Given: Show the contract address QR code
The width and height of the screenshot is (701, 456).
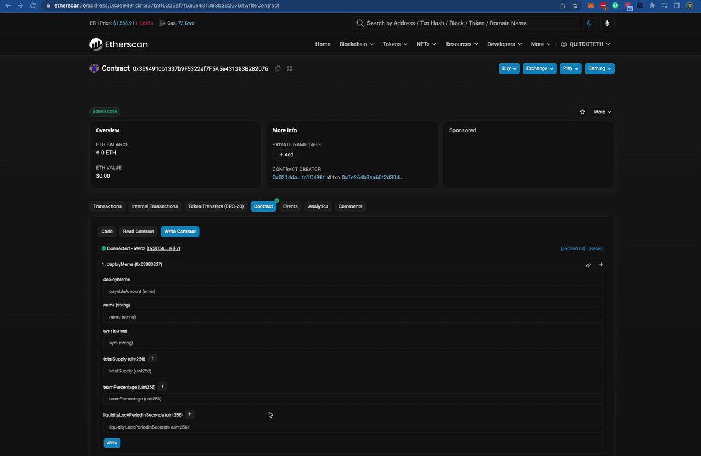Looking at the screenshot, I should pyautogui.click(x=290, y=68).
